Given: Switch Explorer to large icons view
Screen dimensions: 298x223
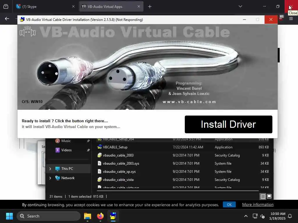Looking at the screenshot, I should click(x=269, y=197).
